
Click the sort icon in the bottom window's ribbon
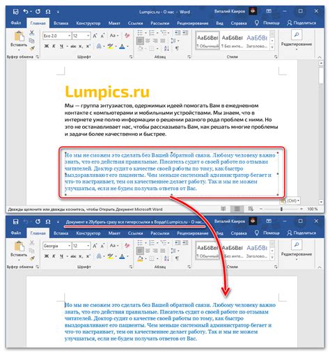tap(166, 258)
